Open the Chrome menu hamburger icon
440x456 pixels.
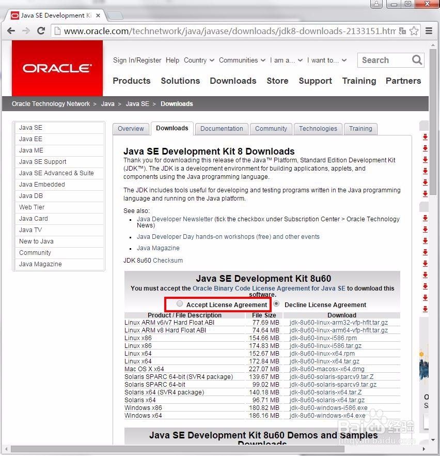pos(429,31)
